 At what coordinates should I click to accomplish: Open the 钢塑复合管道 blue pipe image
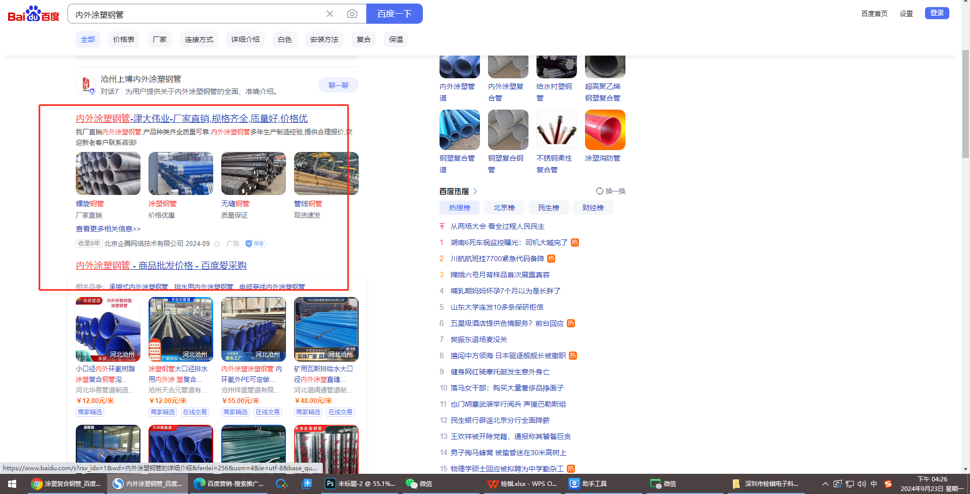(460, 130)
